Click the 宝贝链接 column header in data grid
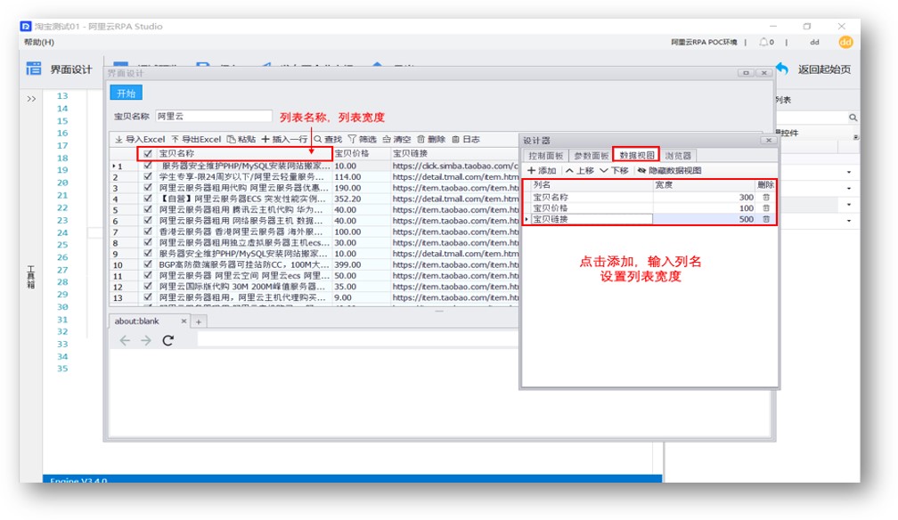The height and width of the screenshot is (520, 898). tap(454, 153)
